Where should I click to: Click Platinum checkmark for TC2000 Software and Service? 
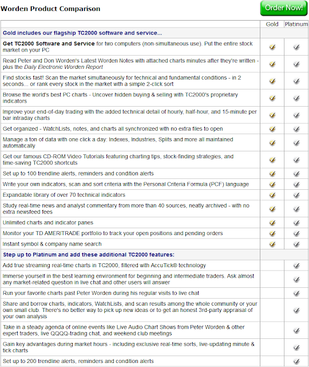tap(296, 47)
